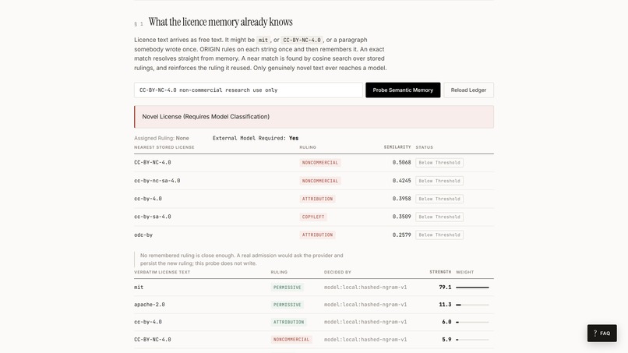Click similarity value 0.4245
Screen dimensions: 628x353
(x=402, y=181)
